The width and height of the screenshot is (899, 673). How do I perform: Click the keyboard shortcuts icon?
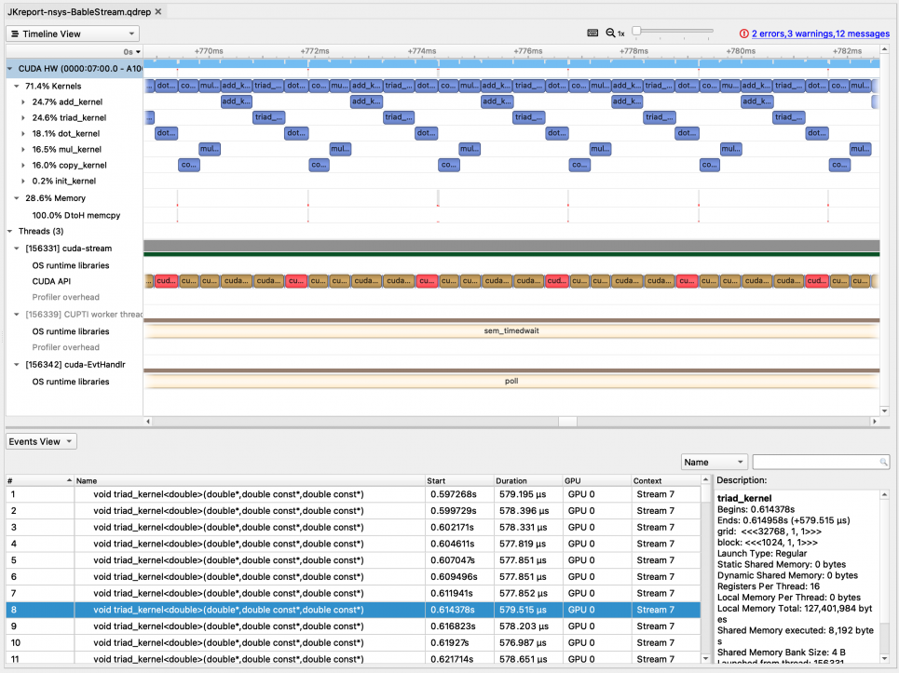[593, 33]
